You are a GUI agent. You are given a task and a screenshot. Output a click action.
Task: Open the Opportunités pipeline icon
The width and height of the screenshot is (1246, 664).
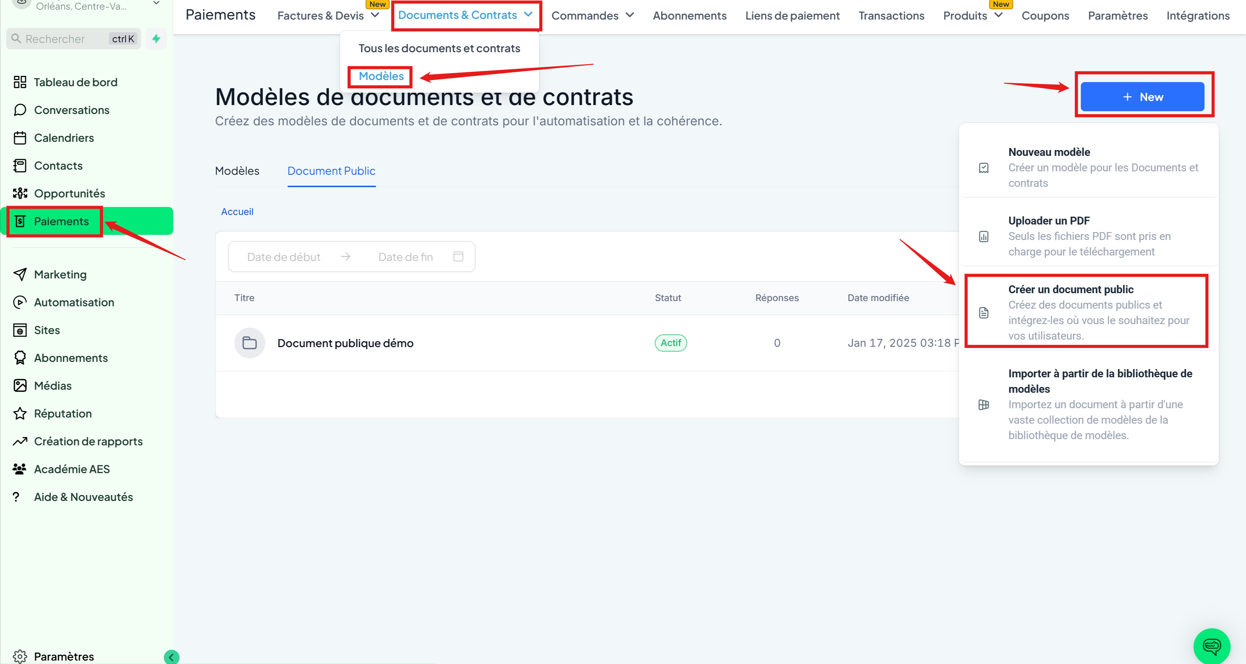20,194
